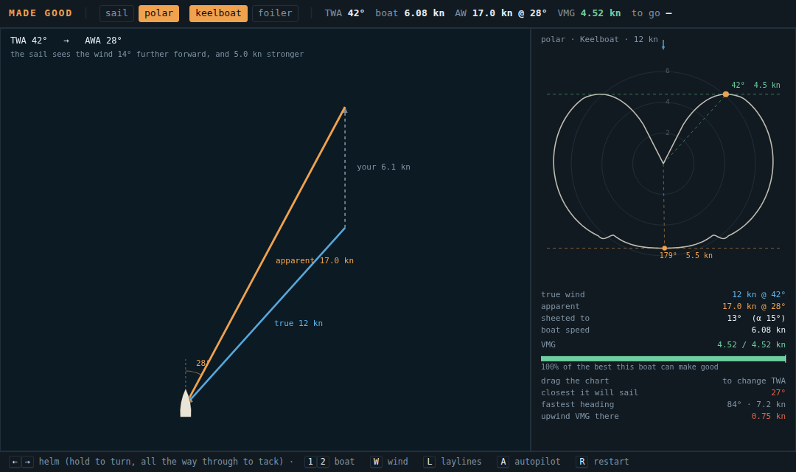Click the left arrow helm key

click(15, 462)
